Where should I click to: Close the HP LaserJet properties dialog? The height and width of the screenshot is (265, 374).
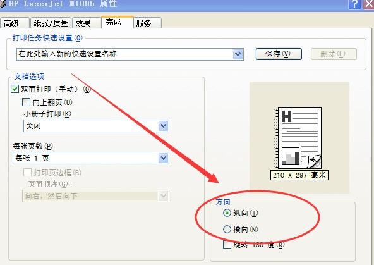(368, 4)
